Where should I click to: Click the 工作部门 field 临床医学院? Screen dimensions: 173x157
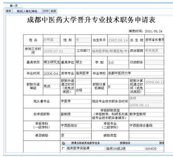(110, 51)
